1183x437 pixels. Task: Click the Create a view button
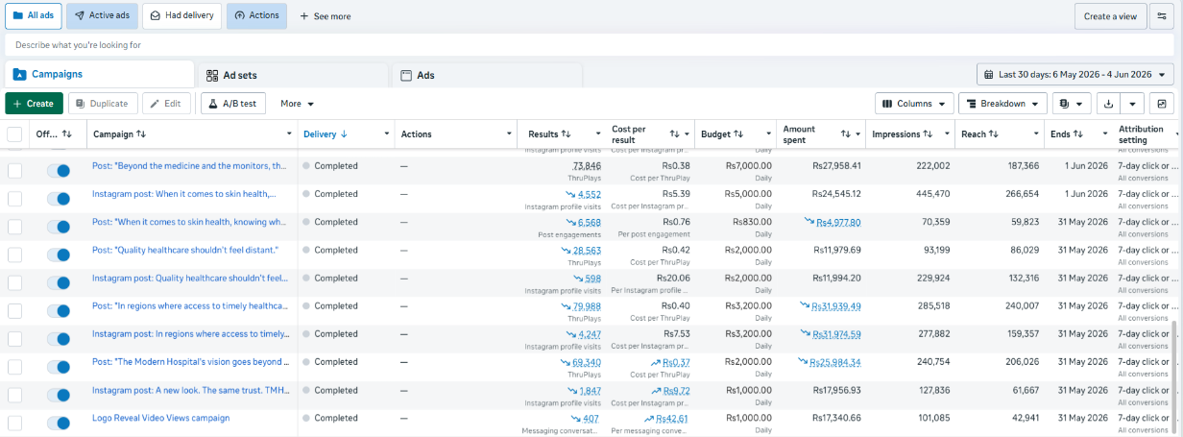click(1110, 16)
